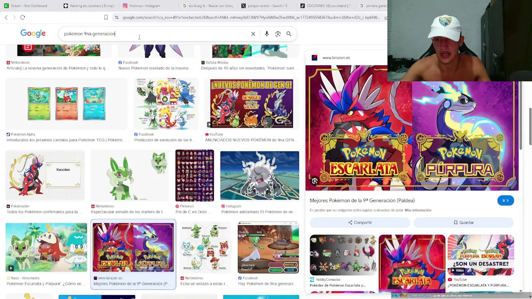Clear the search box with X icon
532x299 pixels.
pos(253,34)
